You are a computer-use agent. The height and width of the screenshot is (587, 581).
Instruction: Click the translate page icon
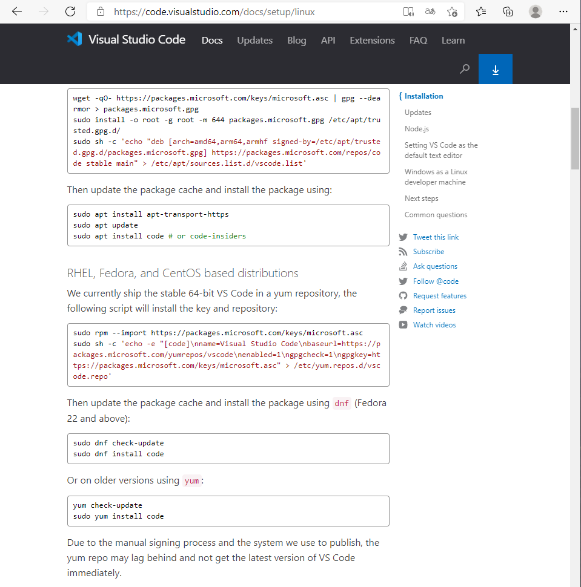(x=430, y=11)
